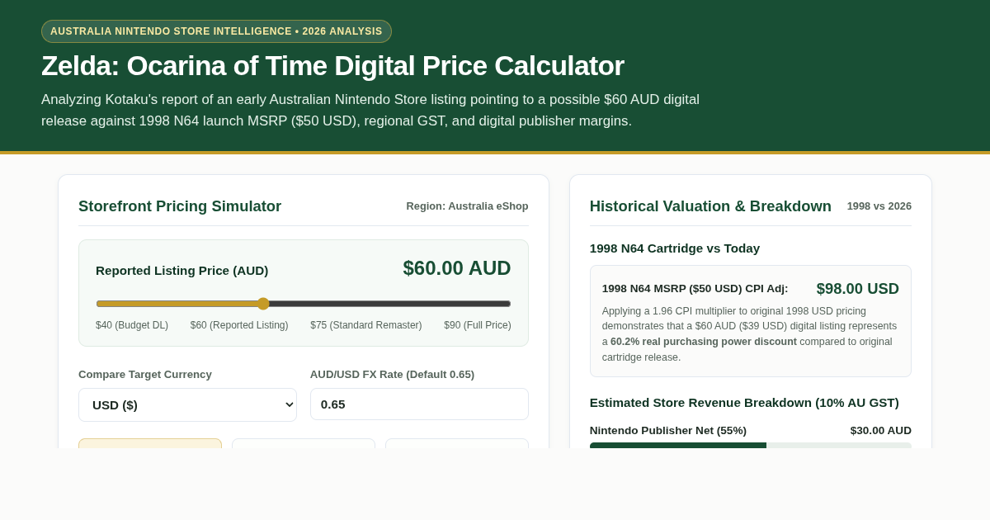Viewport: 990px width, 520px height.
Task: Click the Region: Australia eShop label
Action: pyautogui.click(x=467, y=206)
